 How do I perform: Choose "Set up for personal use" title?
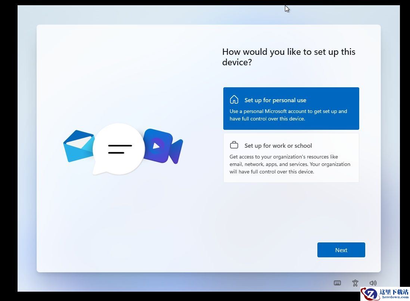(x=275, y=100)
